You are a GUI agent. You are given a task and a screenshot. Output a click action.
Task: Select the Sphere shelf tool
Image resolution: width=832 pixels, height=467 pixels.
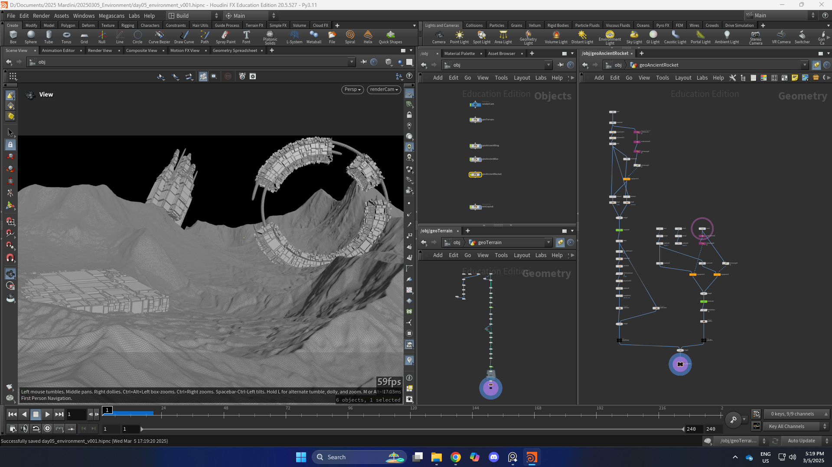tap(31, 37)
